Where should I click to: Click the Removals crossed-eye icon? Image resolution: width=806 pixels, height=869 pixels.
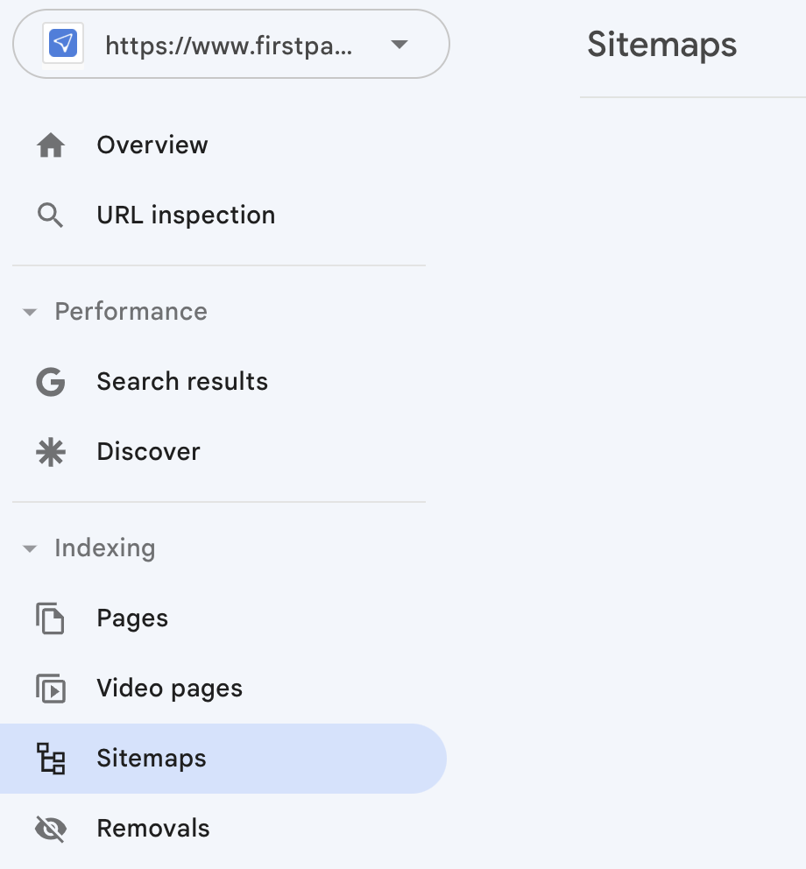51,829
